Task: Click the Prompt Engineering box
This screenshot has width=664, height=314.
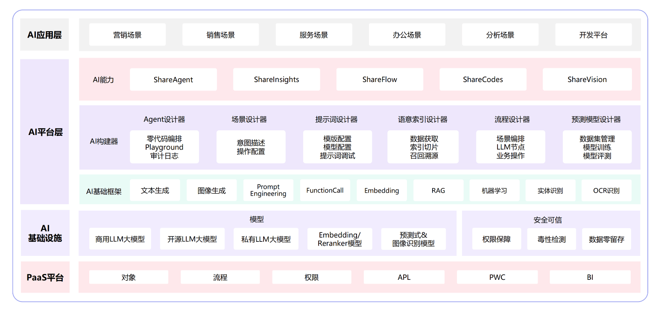Action: point(268,190)
